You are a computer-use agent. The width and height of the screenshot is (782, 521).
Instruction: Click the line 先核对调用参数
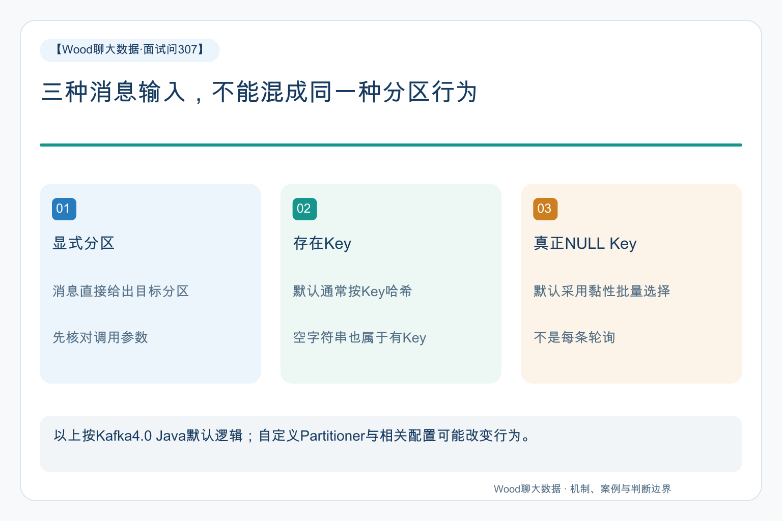tap(100, 337)
